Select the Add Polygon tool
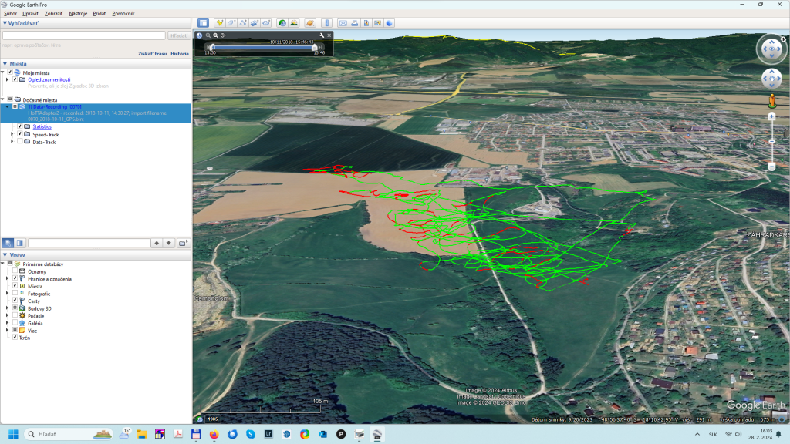This screenshot has width=790, height=444. coord(231,23)
